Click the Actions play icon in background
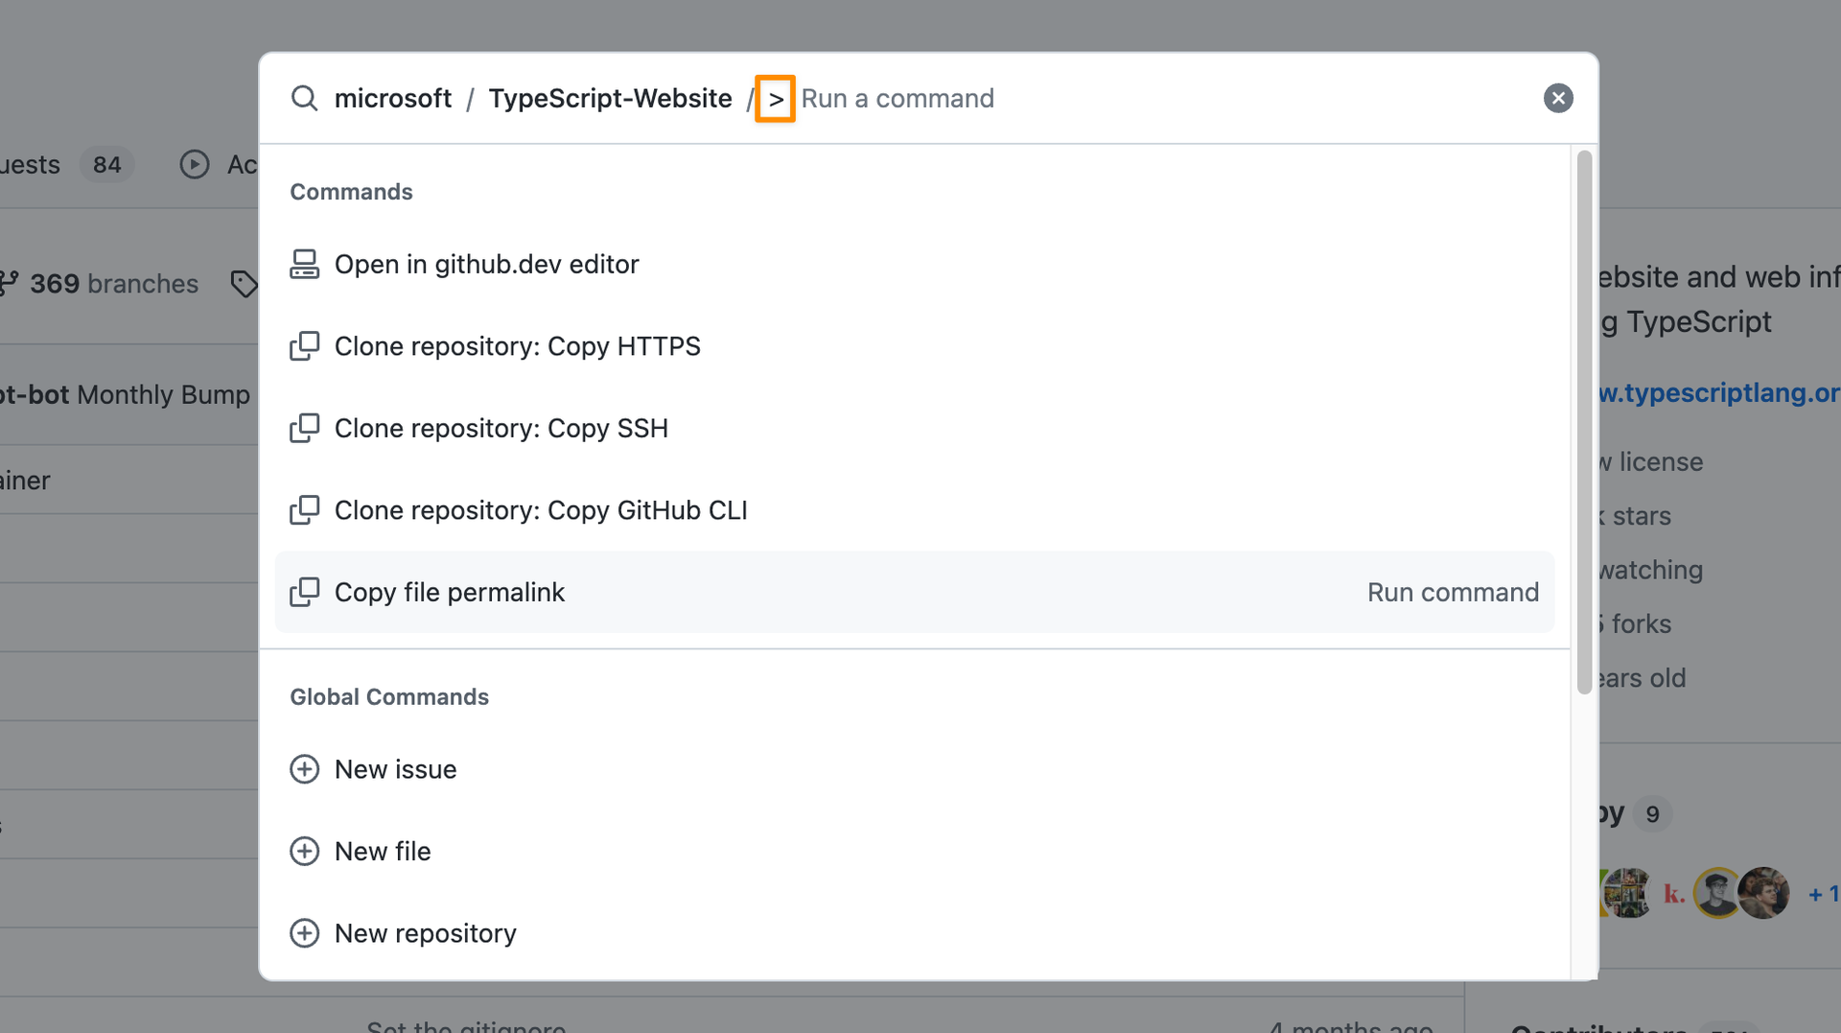Viewport: 1841px width, 1033px height. [195, 165]
